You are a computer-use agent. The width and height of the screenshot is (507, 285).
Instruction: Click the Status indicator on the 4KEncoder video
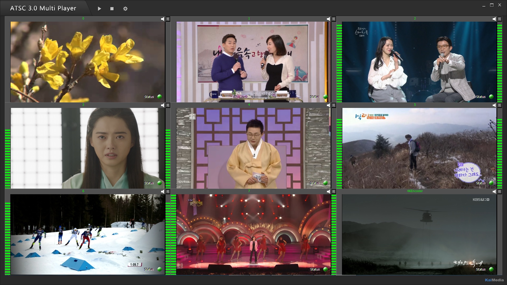(491, 269)
